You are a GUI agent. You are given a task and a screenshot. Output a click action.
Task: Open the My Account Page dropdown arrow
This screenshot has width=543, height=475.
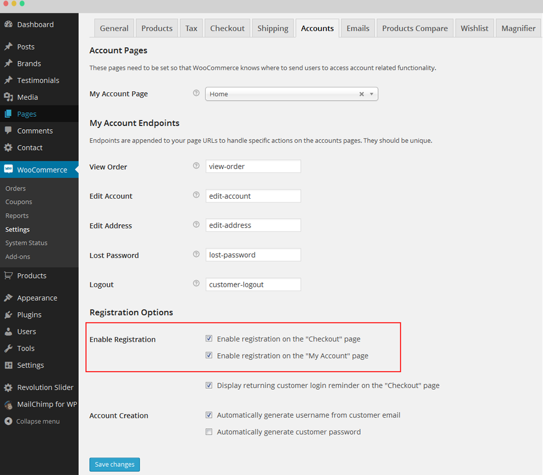pos(371,94)
